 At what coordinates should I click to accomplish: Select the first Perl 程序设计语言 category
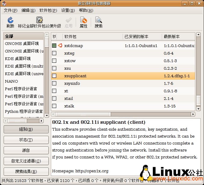23,89
